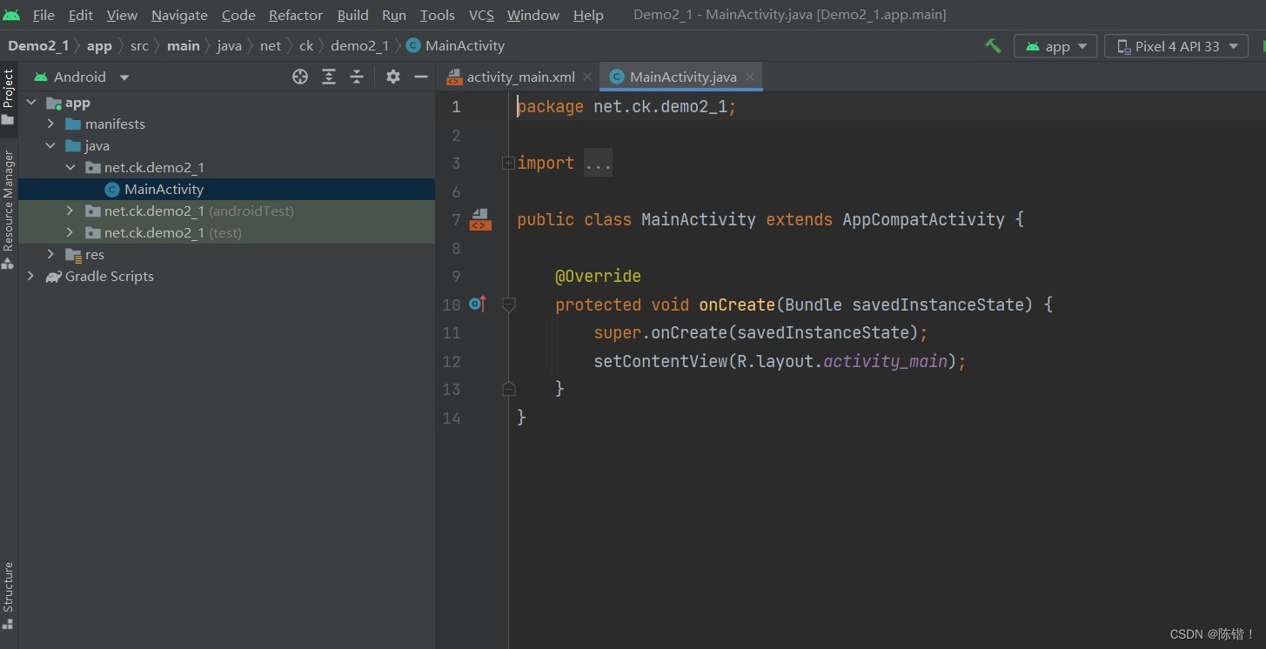This screenshot has height=649, width=1266.
Task: Toggle the Structure tool window
Action: click(8, 595)
